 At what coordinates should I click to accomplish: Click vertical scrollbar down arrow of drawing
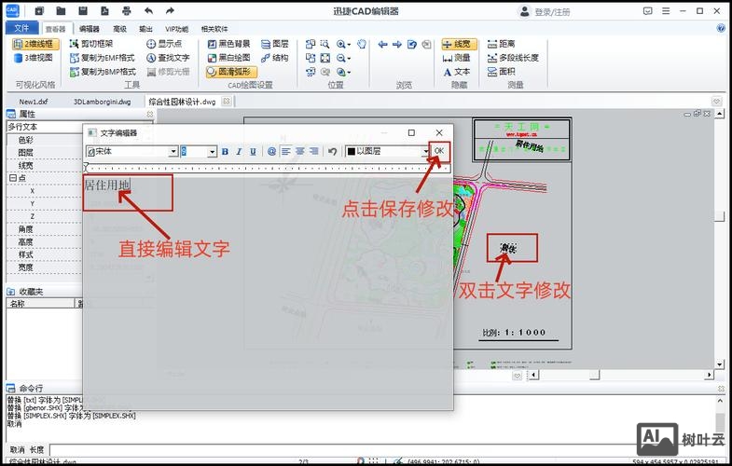pos(719,363)
